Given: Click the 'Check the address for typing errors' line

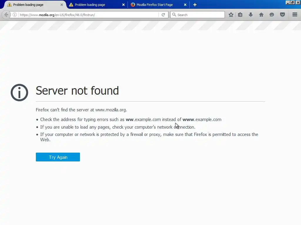Looking at the screenshot, I should click(131, 120).
